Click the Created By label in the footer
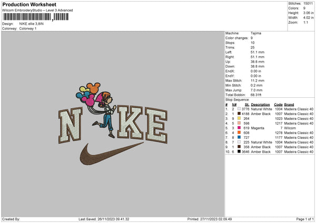The height and width of the screenshot is (223, 316). (x=11, y=219)
